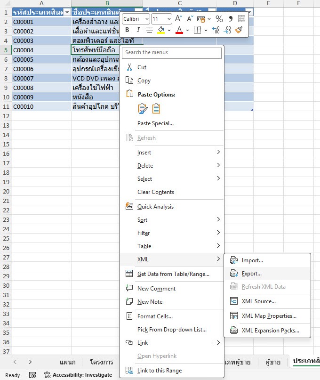Click Accessibility: Investigate status
320x380 pixels.
point(78,375)
